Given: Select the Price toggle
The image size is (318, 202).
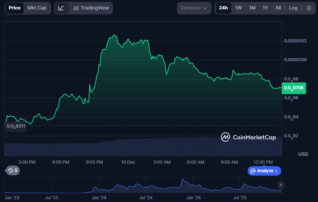Looking at the screenshot, I should click(14, 8).
